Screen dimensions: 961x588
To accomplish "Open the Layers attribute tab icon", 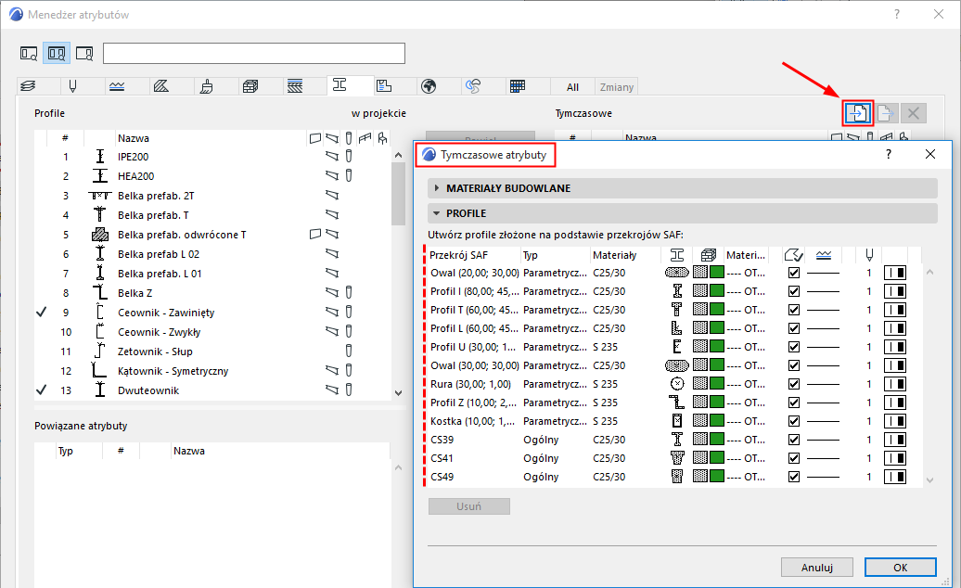I will [28, 87].
